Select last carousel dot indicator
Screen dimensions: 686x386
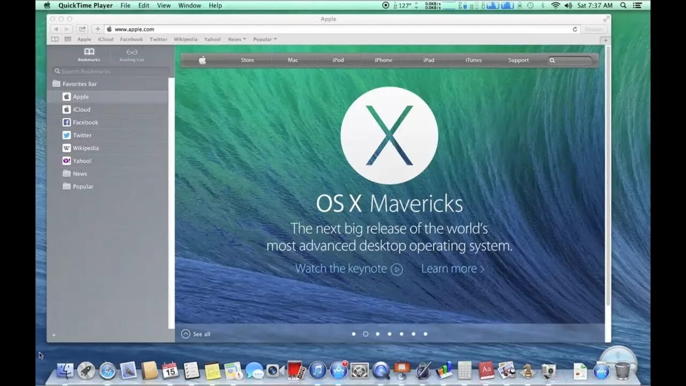click(426, 334)
